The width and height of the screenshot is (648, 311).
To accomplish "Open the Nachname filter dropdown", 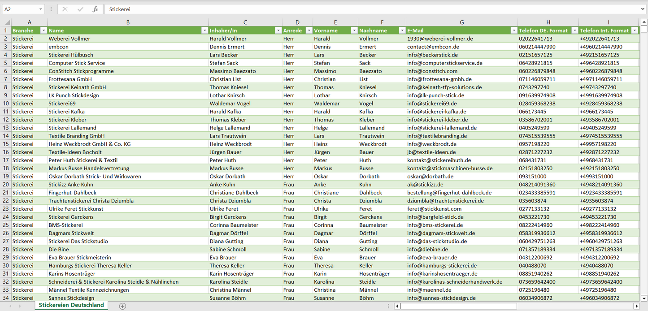I will coord(402,30).
